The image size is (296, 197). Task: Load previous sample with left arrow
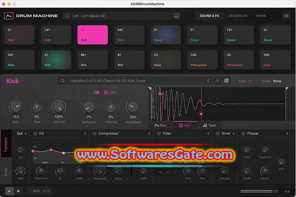point(208,81)
